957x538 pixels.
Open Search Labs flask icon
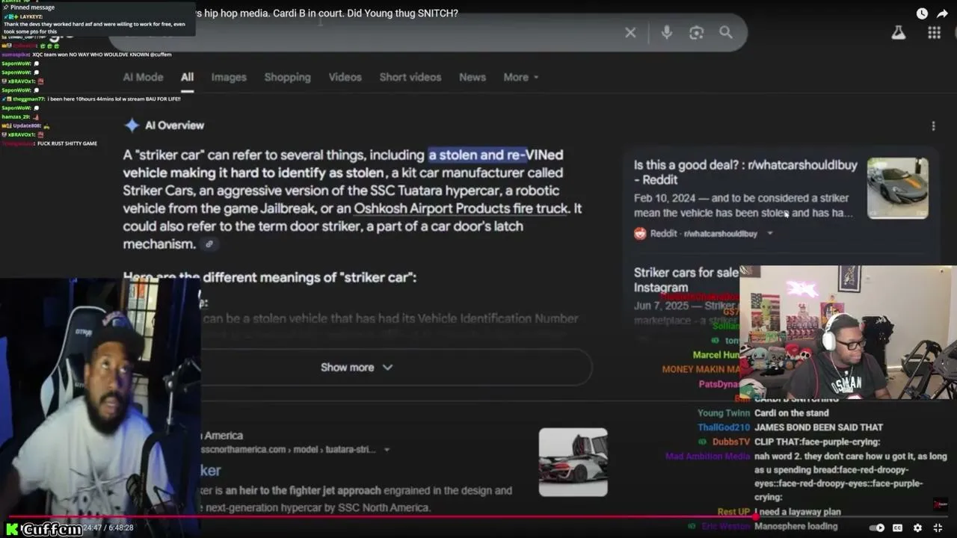click(898, 32)
